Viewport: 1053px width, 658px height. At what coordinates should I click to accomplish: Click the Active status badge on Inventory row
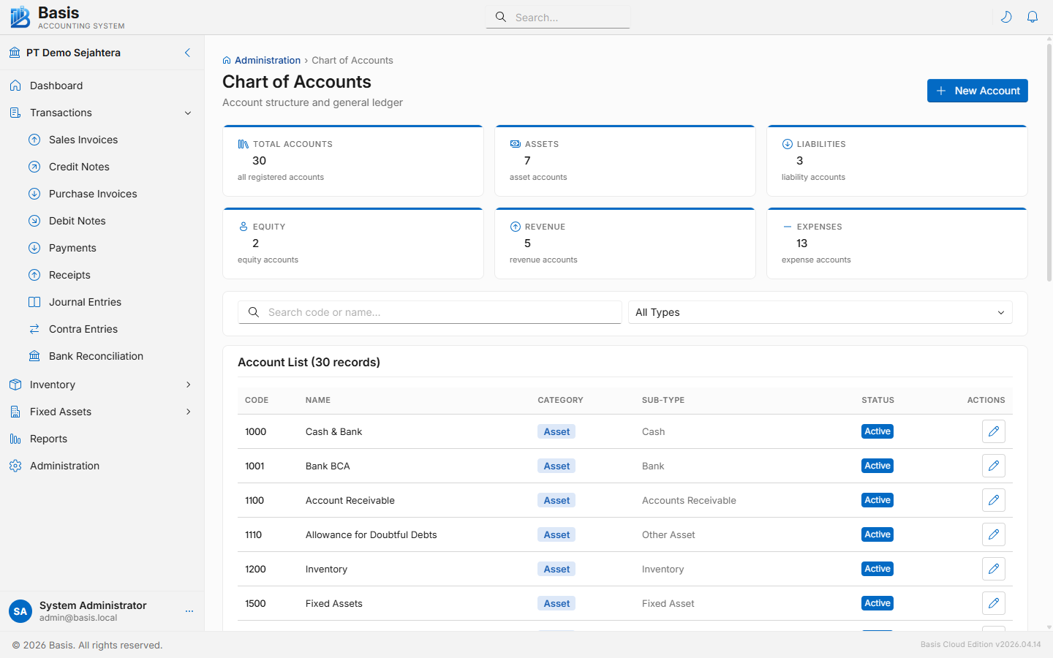click(x=877, y=568)
